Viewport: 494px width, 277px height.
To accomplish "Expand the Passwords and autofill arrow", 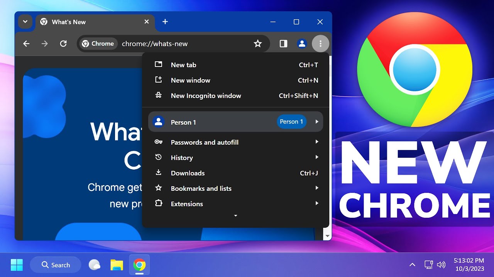I will pos(317,142).
